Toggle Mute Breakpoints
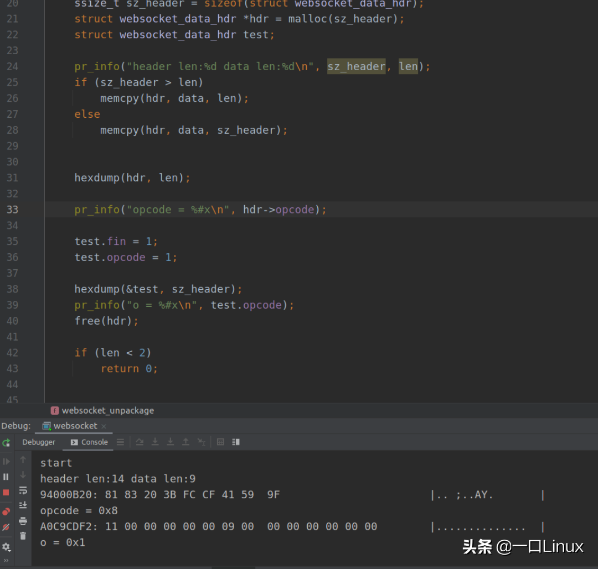This screenshot has width=598, height=569. coord(6,527)
